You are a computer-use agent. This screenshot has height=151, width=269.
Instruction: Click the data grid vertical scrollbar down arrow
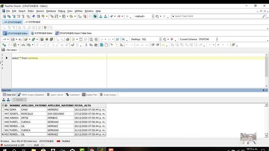tap(266, 135)
